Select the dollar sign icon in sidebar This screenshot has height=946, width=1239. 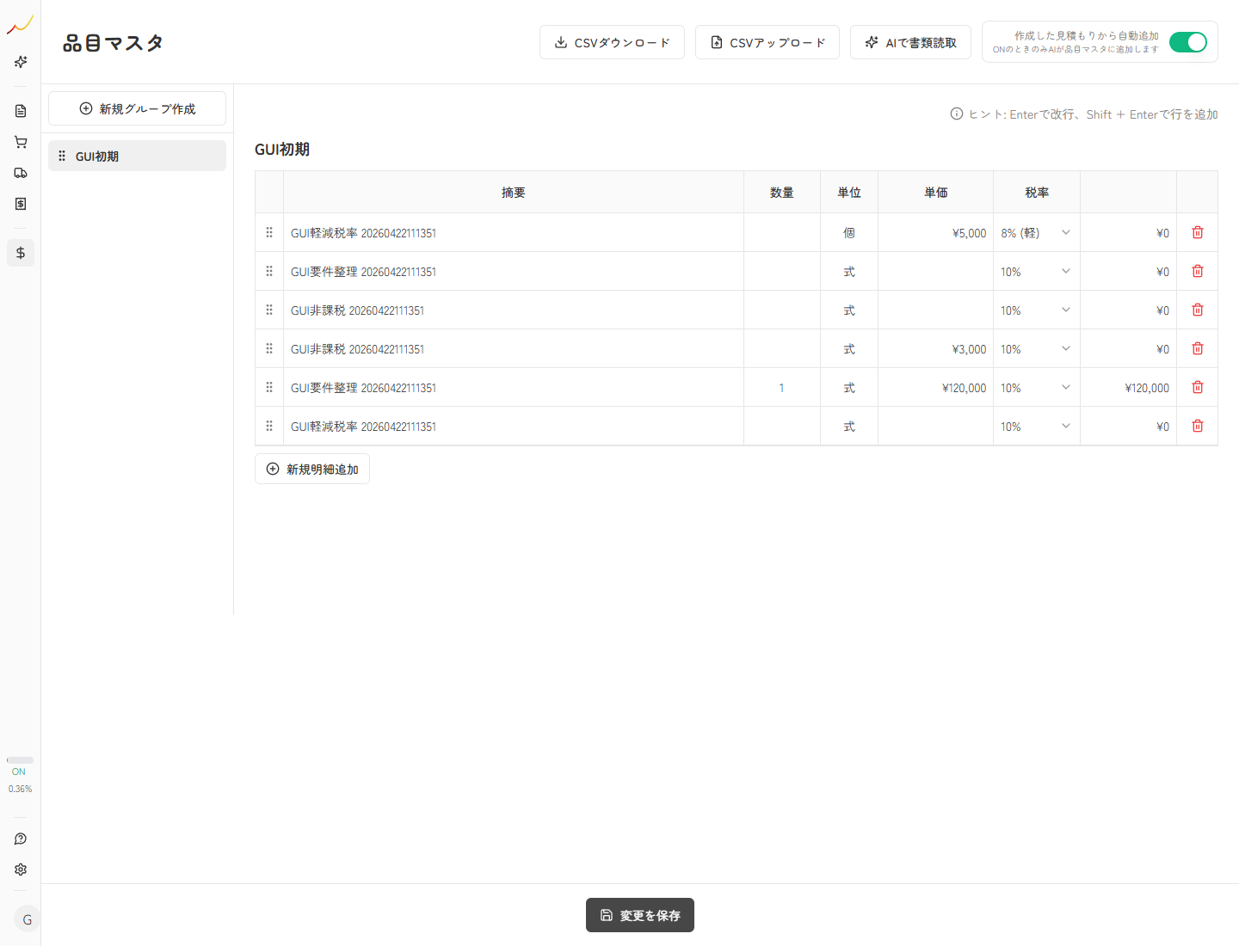pos(20,252)
